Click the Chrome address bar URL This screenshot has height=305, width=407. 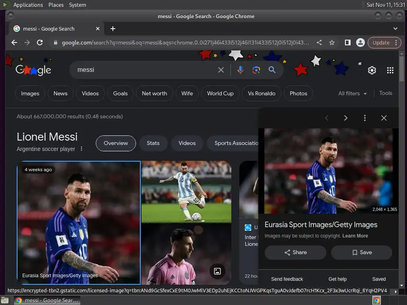[x=185, y=42]
